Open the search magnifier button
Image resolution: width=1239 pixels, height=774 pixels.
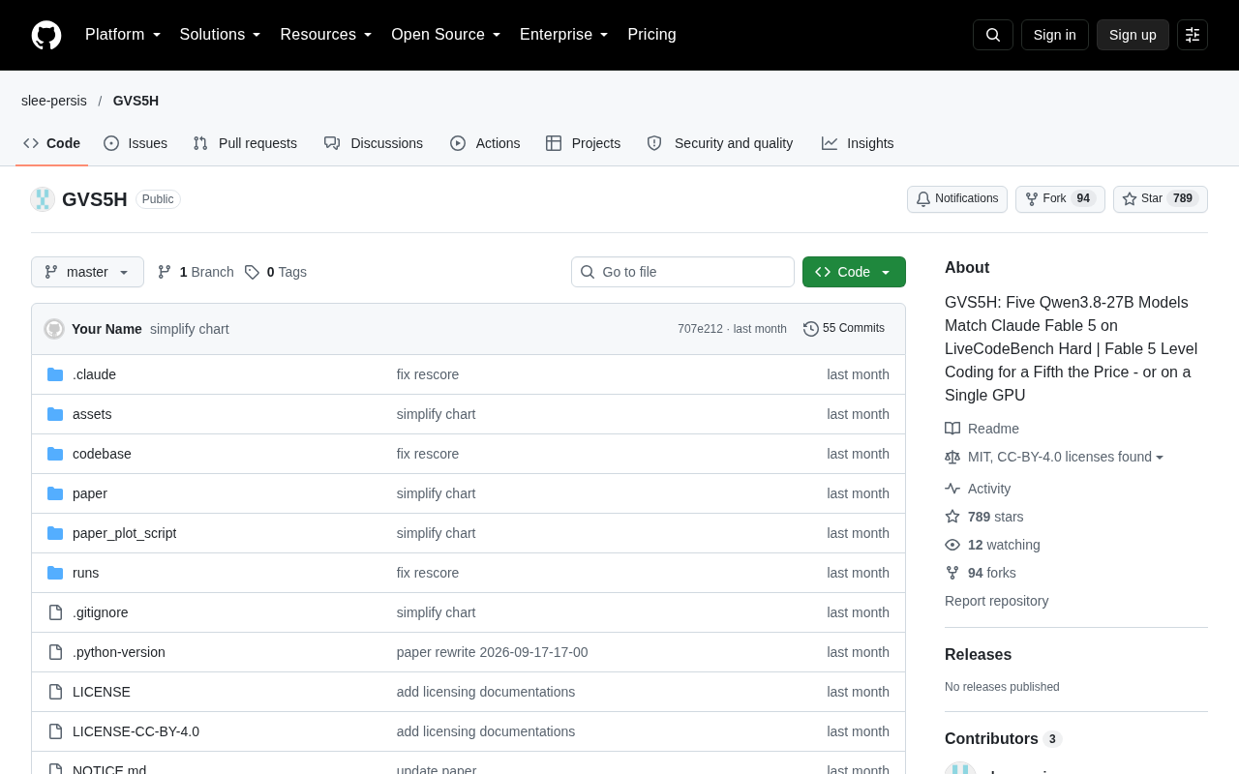point(993,35)
